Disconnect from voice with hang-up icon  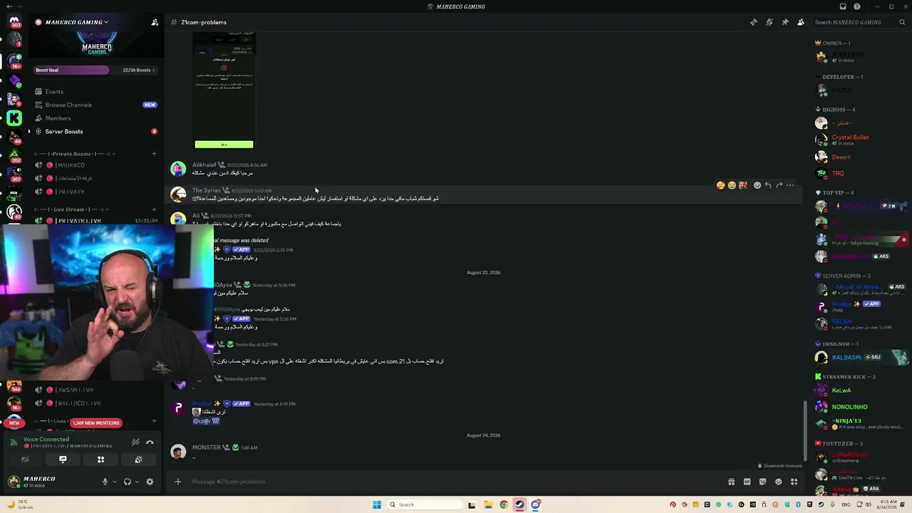click(150, 442)
